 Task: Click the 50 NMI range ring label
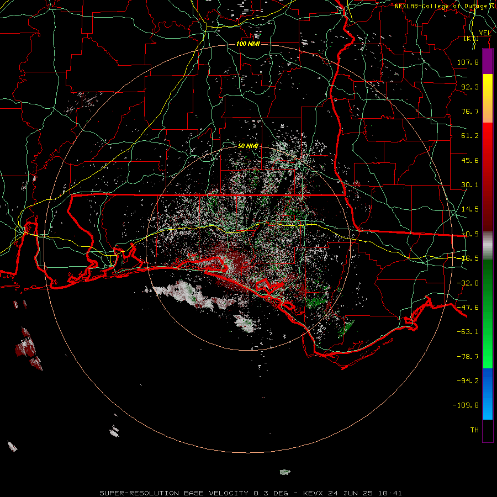pos(248,146)
